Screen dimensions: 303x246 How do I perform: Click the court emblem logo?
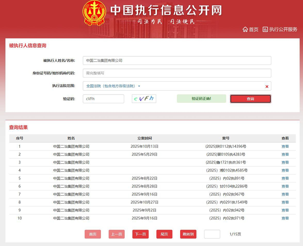[x=94, y=12]
